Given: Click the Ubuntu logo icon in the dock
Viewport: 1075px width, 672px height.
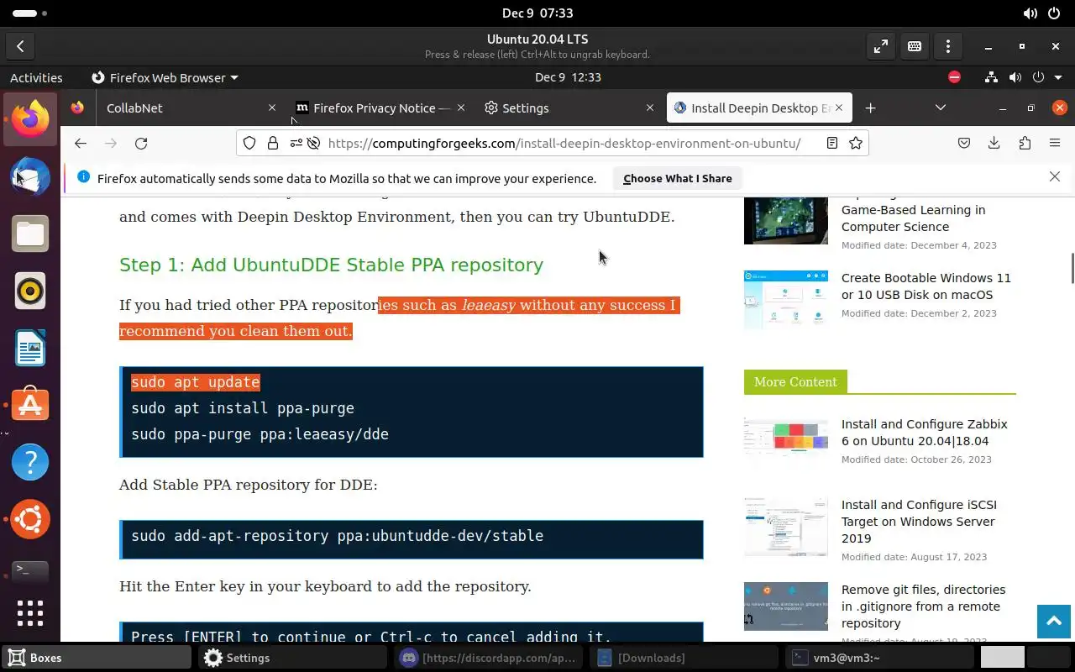Looking at the screenshot, I should click(x=30, y=519).
